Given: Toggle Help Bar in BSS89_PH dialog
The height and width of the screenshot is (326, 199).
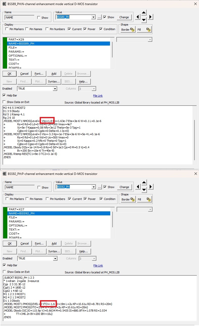Looking at the screenshot, I should (4, 95).
